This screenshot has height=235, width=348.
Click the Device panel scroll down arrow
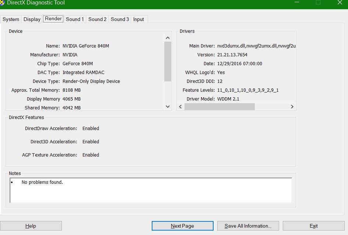point(168,106)
